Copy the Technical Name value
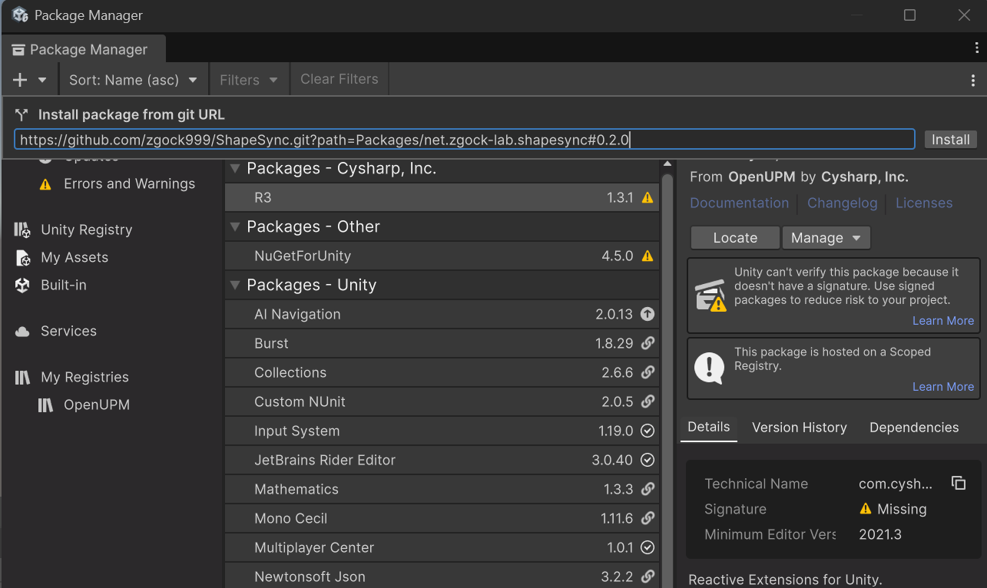Screen dimensions: 987x588 point(958,483)
